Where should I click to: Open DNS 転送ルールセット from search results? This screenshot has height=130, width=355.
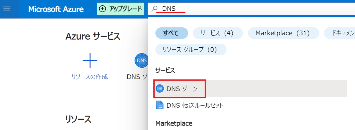tap(251, 105)
